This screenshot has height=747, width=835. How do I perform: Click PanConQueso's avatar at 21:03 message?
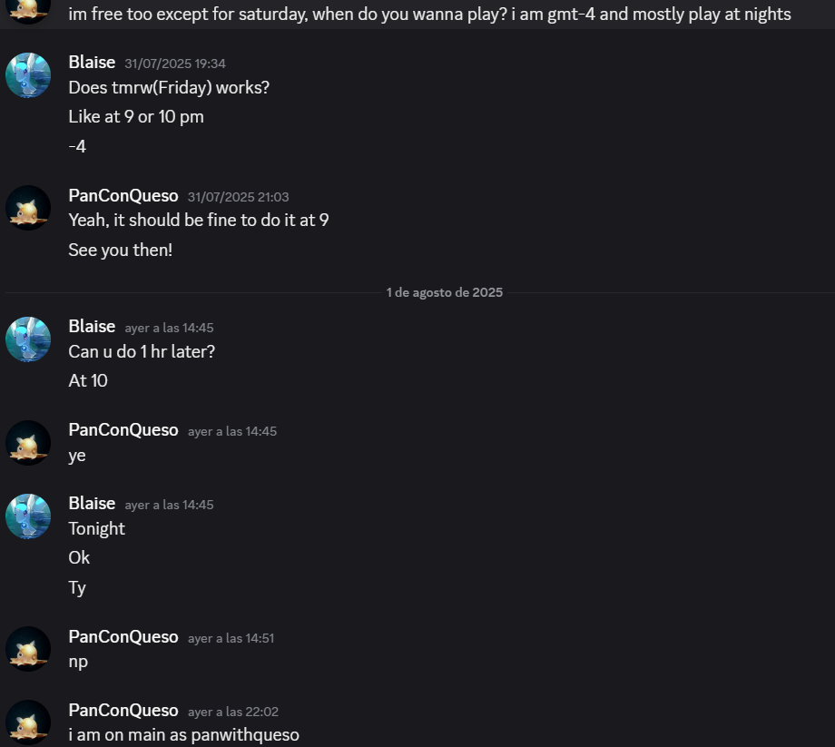point(28,208)
